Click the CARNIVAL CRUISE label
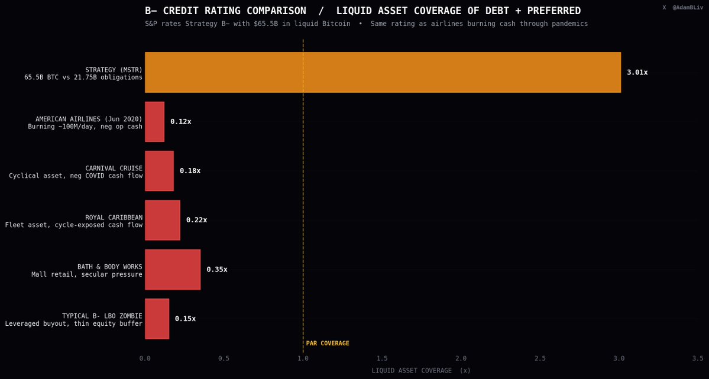This screenshot has width=709, height=379. pyautogui.click(x=114, y=169)
